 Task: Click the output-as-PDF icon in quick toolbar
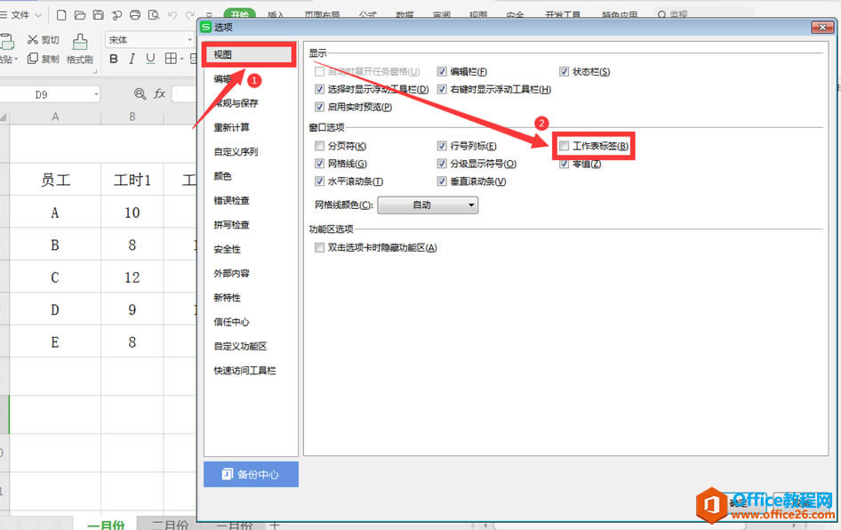click(x=116, y=15)
